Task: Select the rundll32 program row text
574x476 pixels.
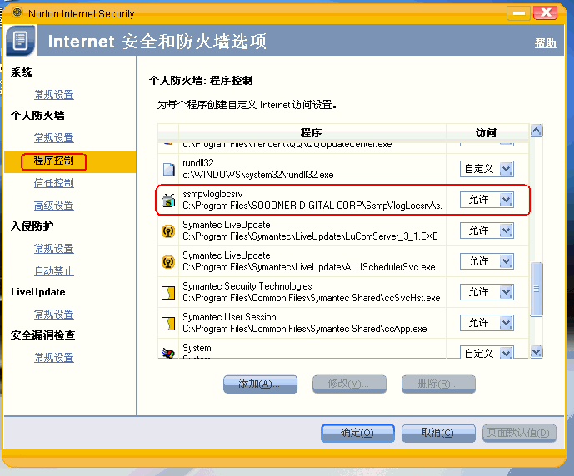Action: [x=258, y=169]
